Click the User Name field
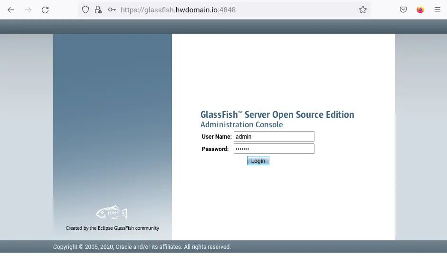The height and width of the screenshot is (256, 447). 274,136
